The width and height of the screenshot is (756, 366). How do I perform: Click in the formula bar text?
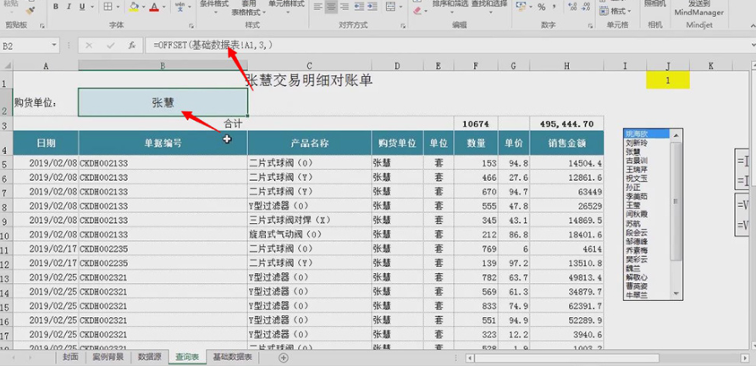(213, 46)
